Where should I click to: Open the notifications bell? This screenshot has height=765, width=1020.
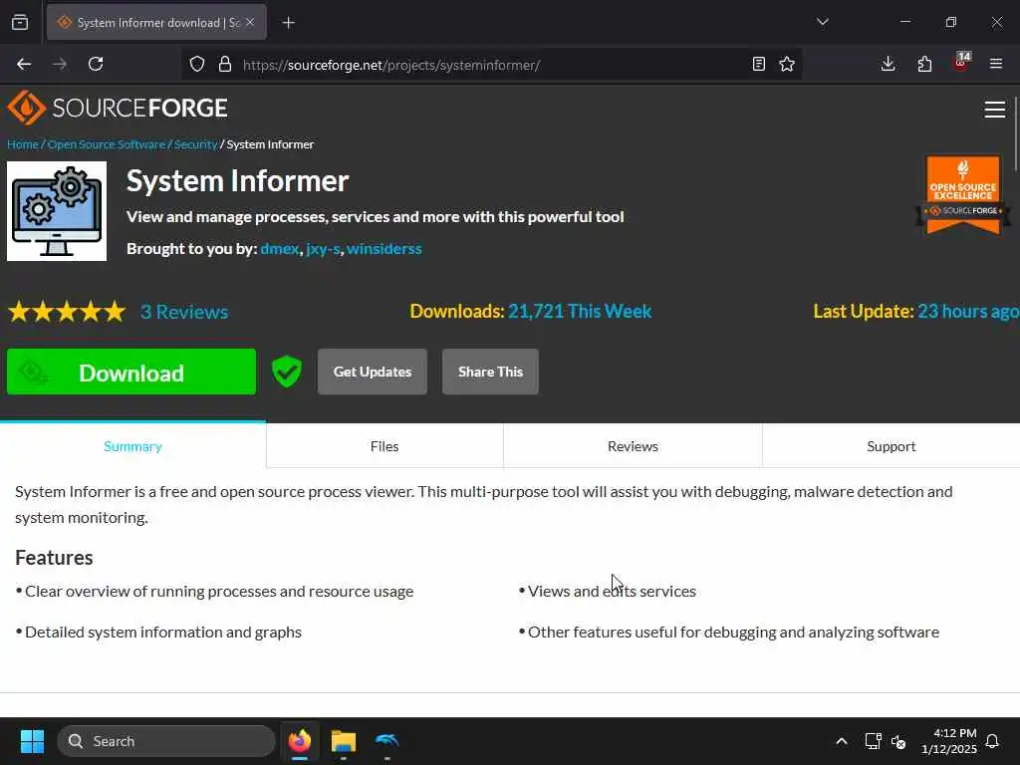[x=993, y=741]
